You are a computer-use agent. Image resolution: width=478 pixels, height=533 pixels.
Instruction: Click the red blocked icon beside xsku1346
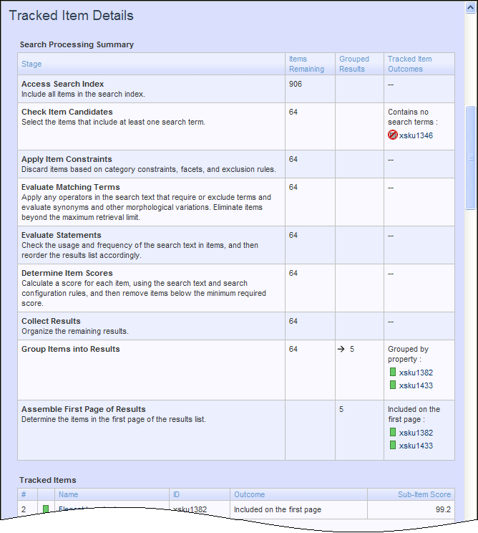coord(392,135)
